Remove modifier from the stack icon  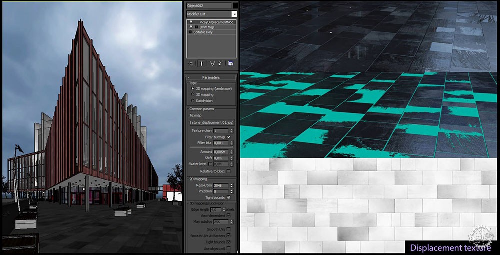point(219,63)
